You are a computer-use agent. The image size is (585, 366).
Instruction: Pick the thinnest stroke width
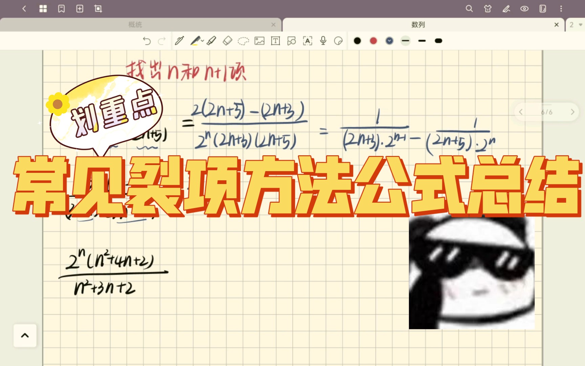coord(406,41)
